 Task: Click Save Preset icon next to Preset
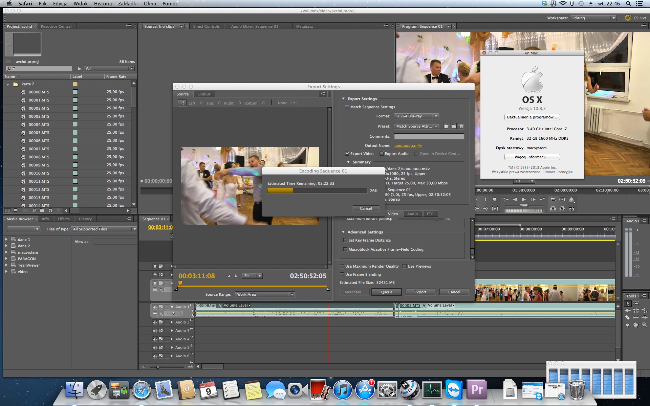tap(446, 126)
